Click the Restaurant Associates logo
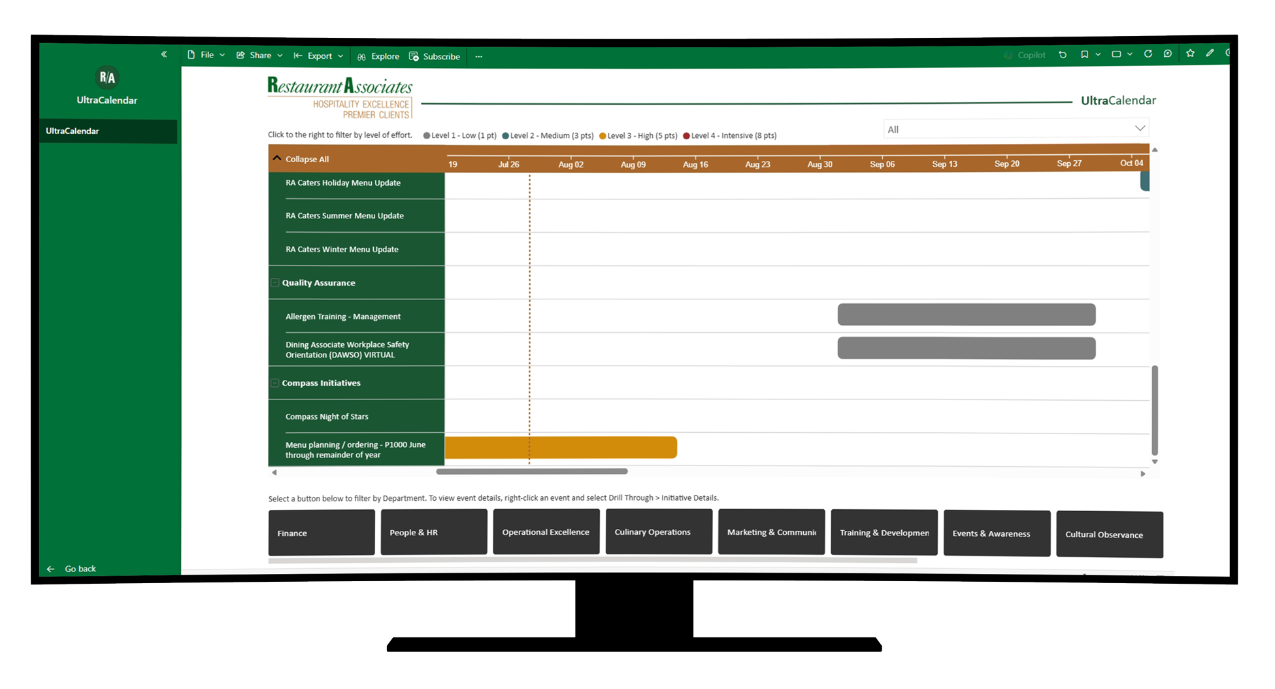Image resolution: width=1275 pixels, height=689 pixels. [340, 97]
